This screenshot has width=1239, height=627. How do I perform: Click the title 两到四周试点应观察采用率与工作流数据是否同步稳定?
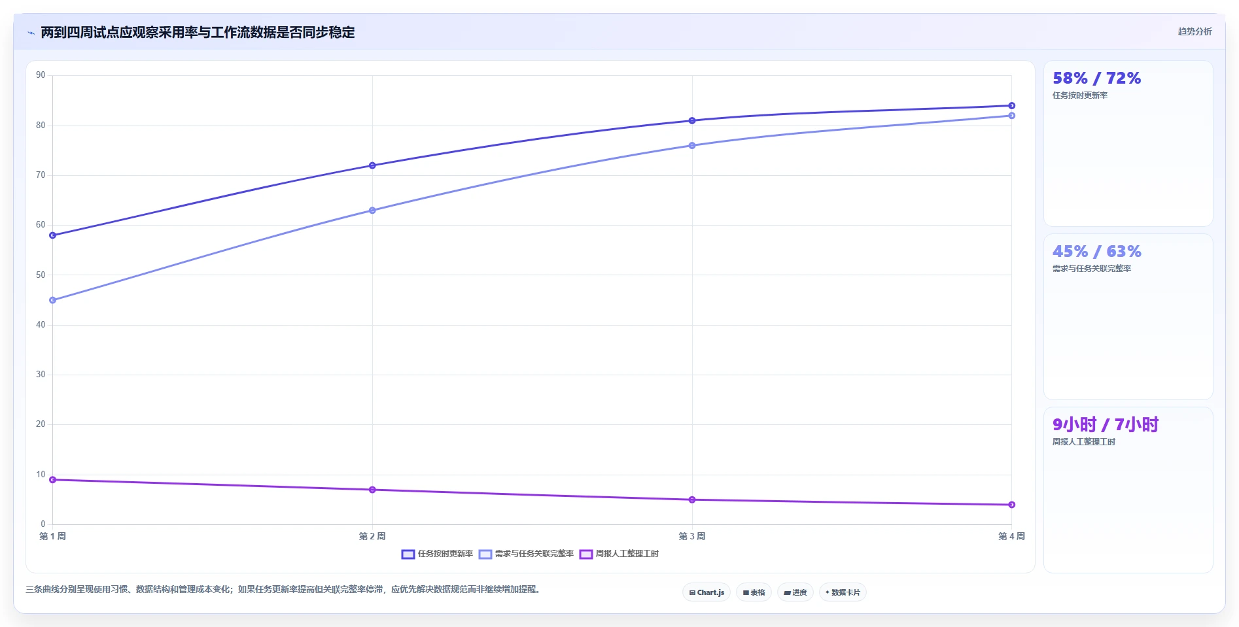pos(198,33)
